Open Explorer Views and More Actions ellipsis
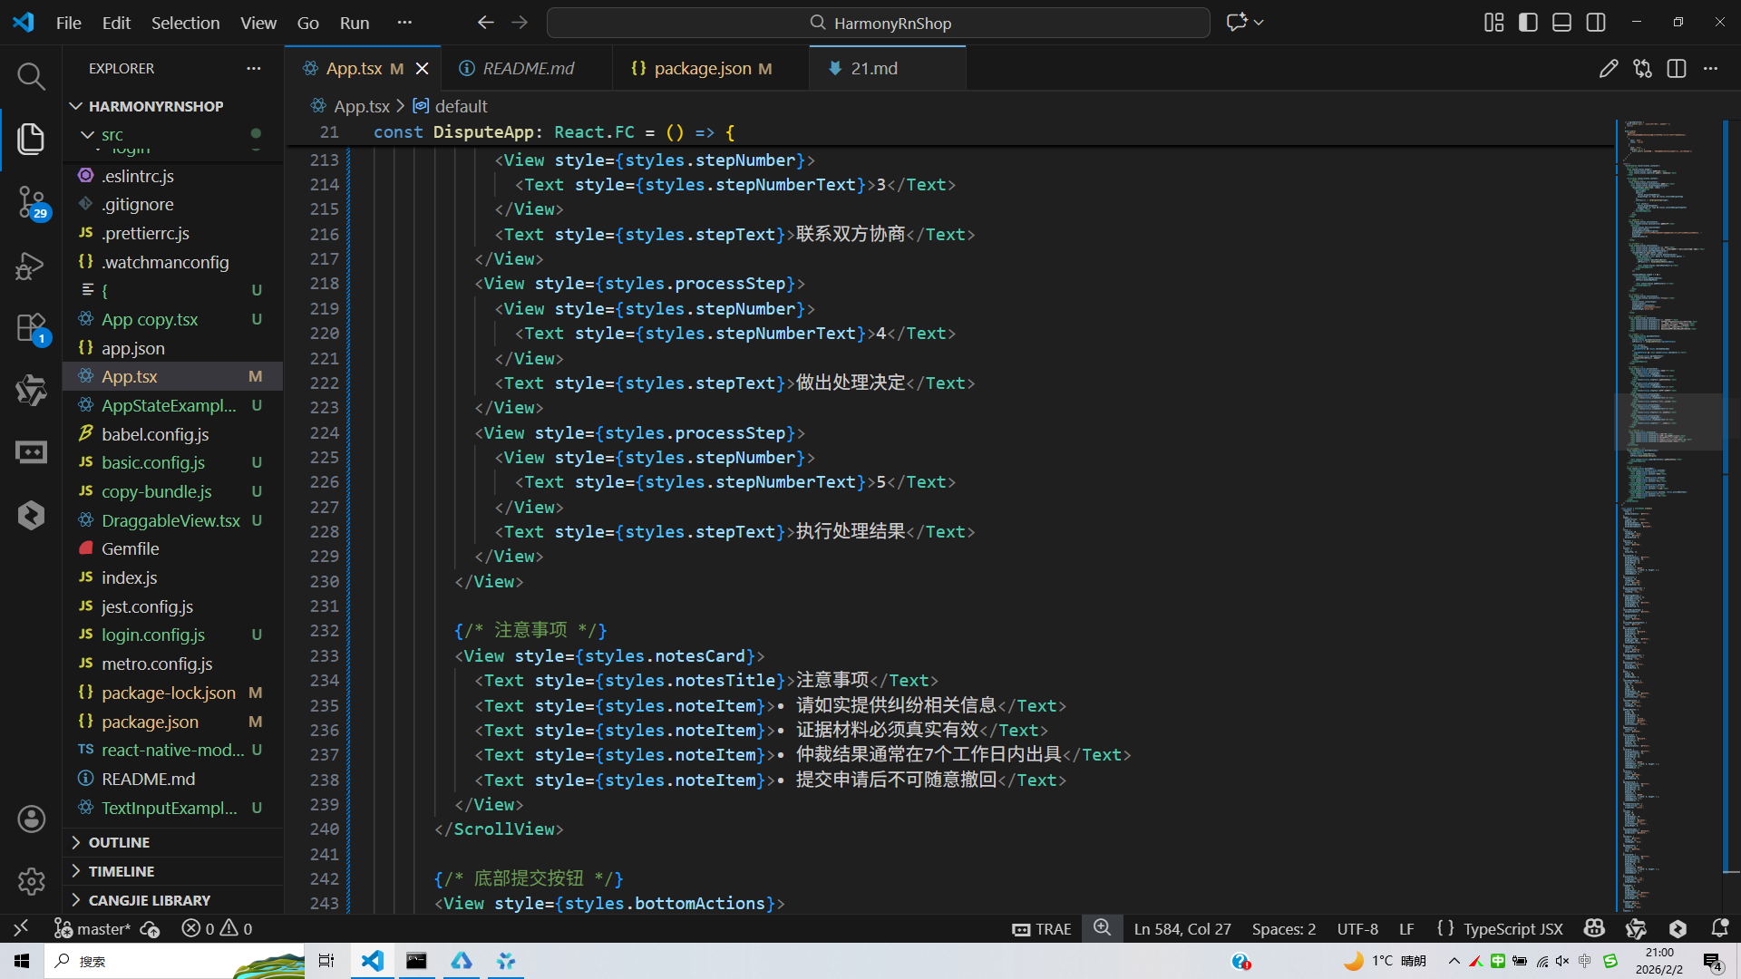 [x=254, y=69]
